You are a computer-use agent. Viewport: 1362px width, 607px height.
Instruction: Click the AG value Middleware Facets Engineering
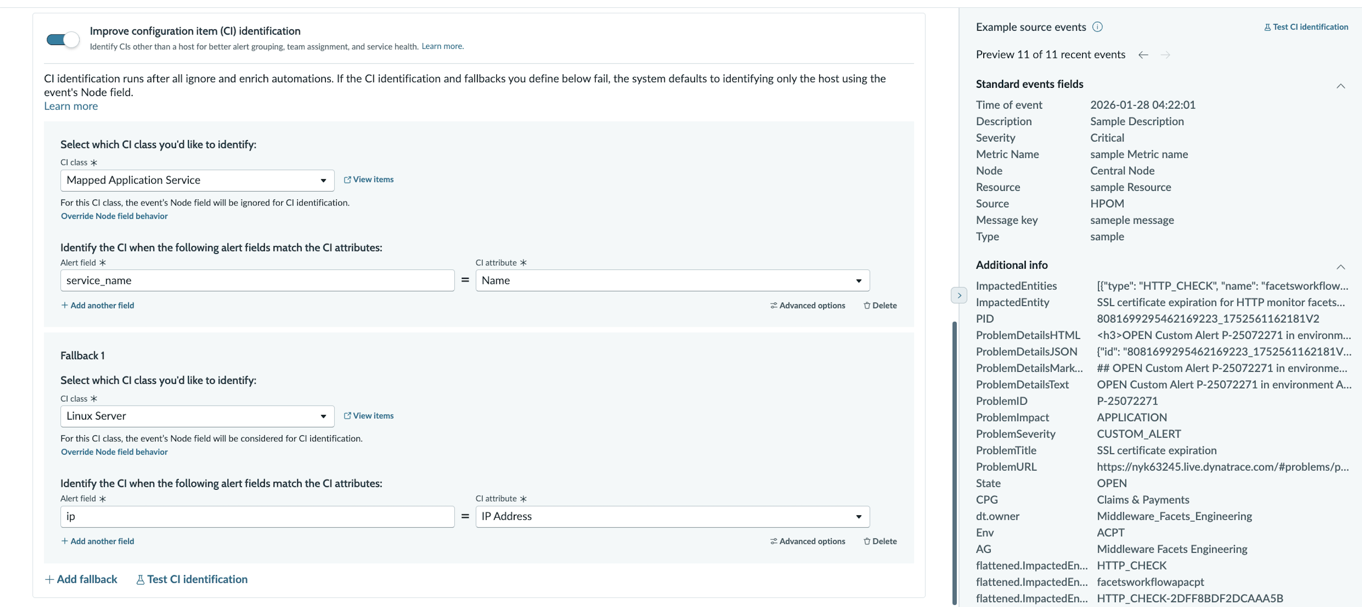click(1172, 549)
